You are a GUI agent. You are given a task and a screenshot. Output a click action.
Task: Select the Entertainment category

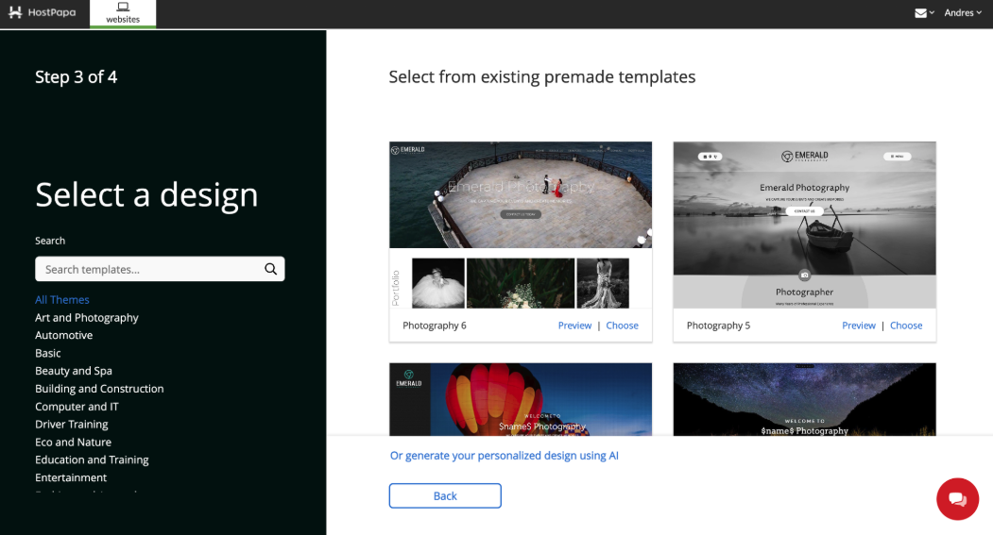(x=71, y=477)
